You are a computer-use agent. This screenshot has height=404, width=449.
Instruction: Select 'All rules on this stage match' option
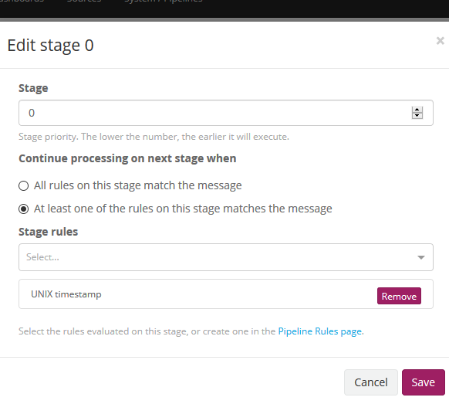tap(23, 185)
